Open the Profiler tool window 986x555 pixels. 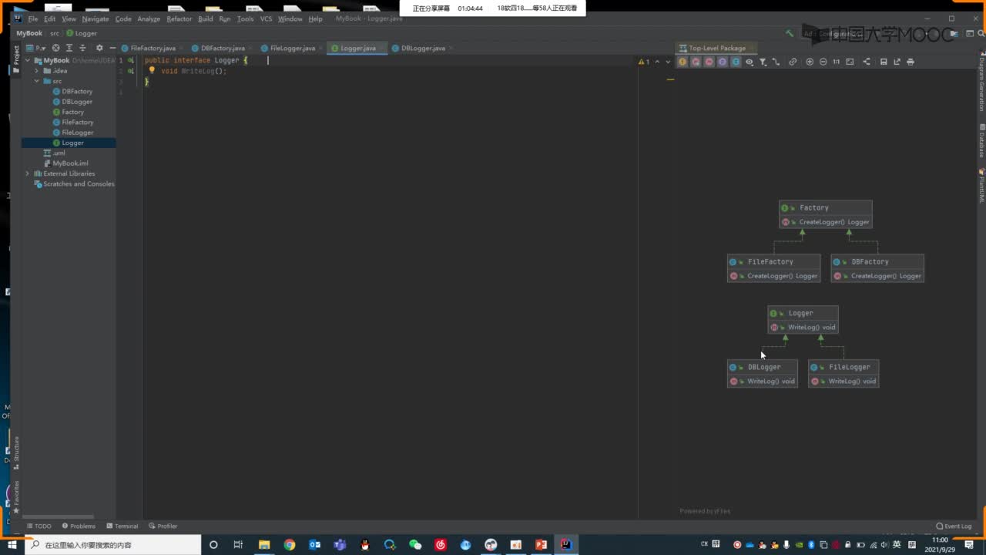pos(163,526)
